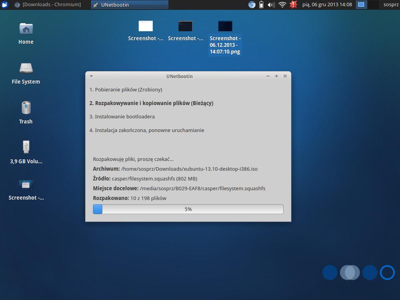The height and width of the screenshot is (300, 400).
Task: Open the Wi-Fi network indicator
Action: pos(282,5)
